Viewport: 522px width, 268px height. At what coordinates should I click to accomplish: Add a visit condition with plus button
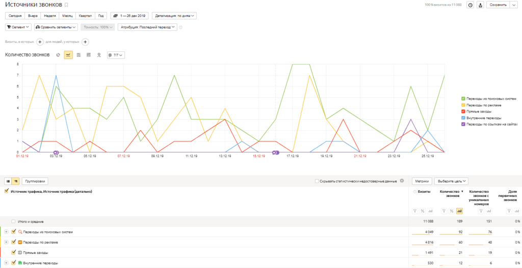[40, 42]
